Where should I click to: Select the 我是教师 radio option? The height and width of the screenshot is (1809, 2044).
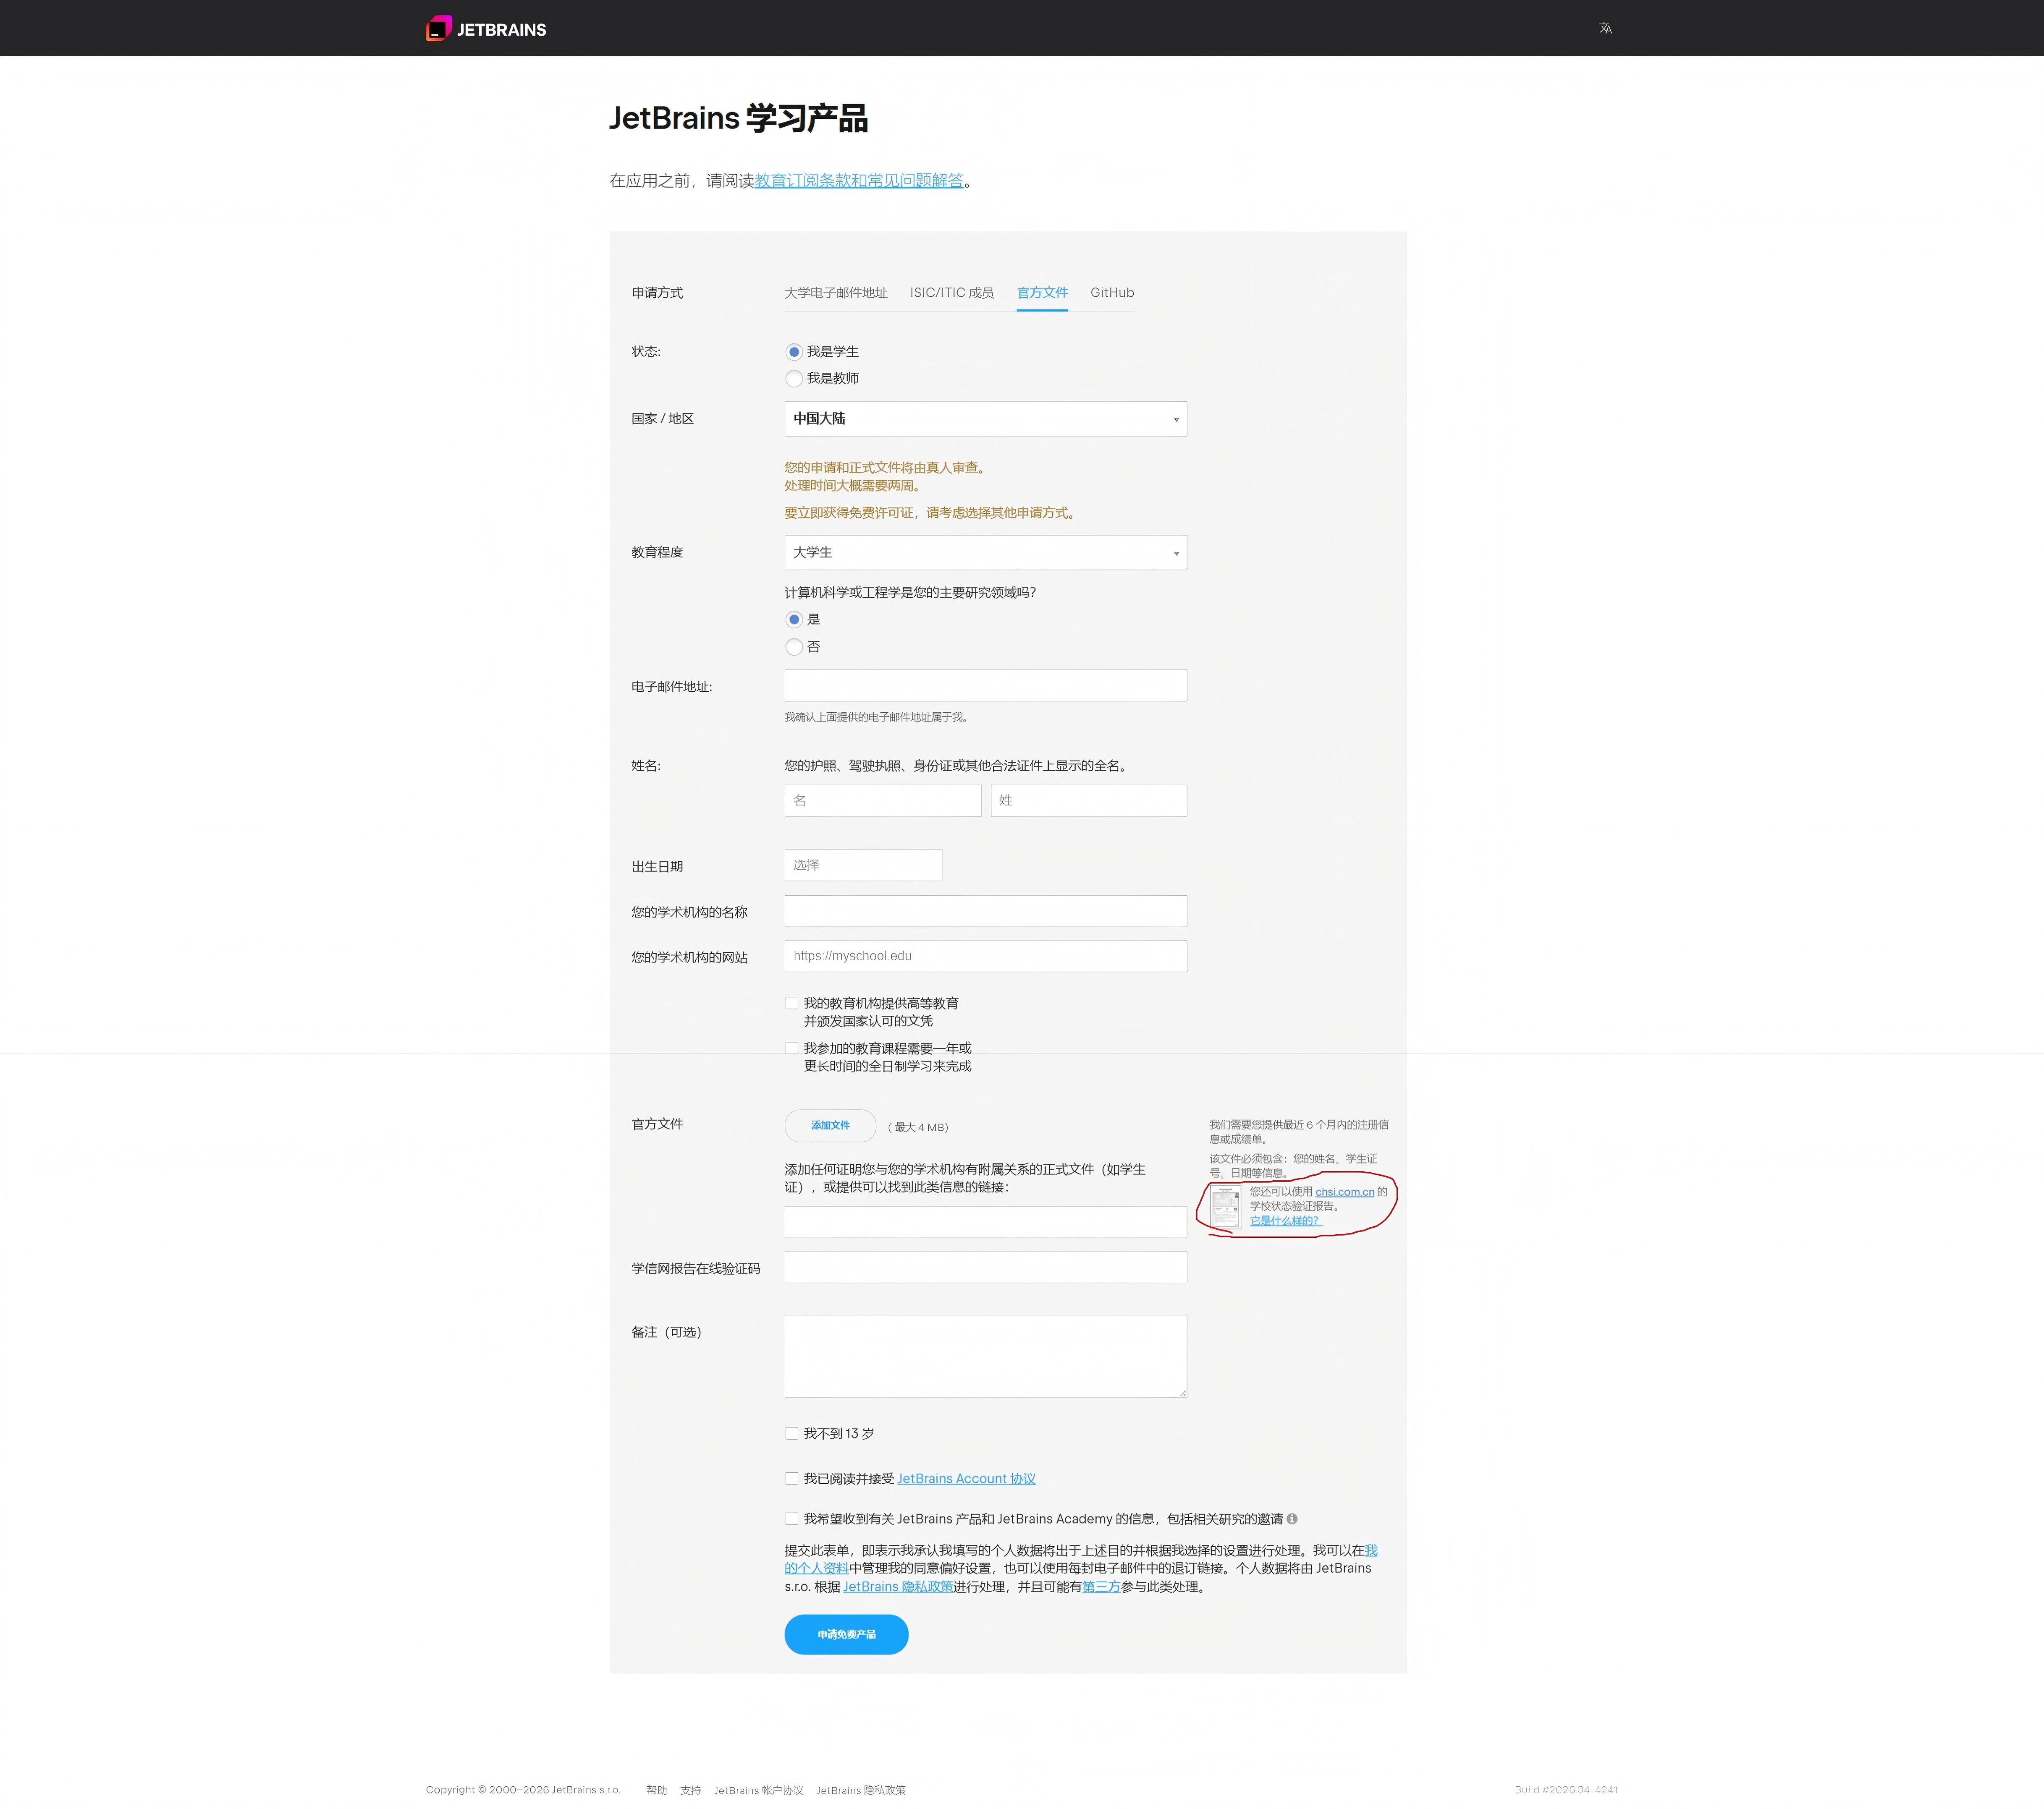click(x=794, y=378)
